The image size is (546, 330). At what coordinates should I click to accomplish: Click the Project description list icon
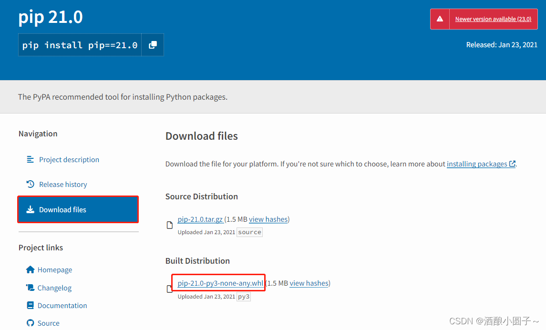point(31,159)
